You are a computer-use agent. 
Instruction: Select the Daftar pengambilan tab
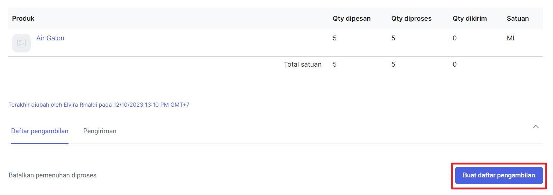(x=40, y=131)
